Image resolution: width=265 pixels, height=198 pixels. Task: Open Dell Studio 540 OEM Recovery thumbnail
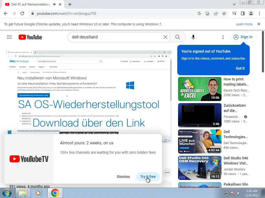coord(200,168)
